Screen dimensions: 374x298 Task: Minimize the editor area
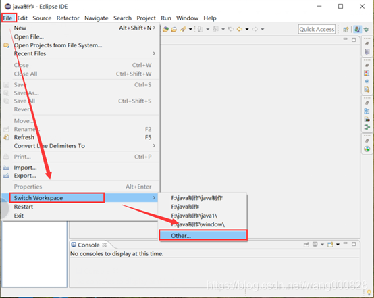[x=345, y=39]
